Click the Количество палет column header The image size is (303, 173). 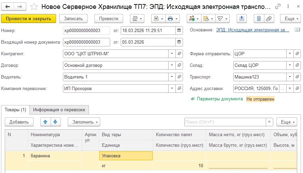pyautogui.click(x=179, y=135)
